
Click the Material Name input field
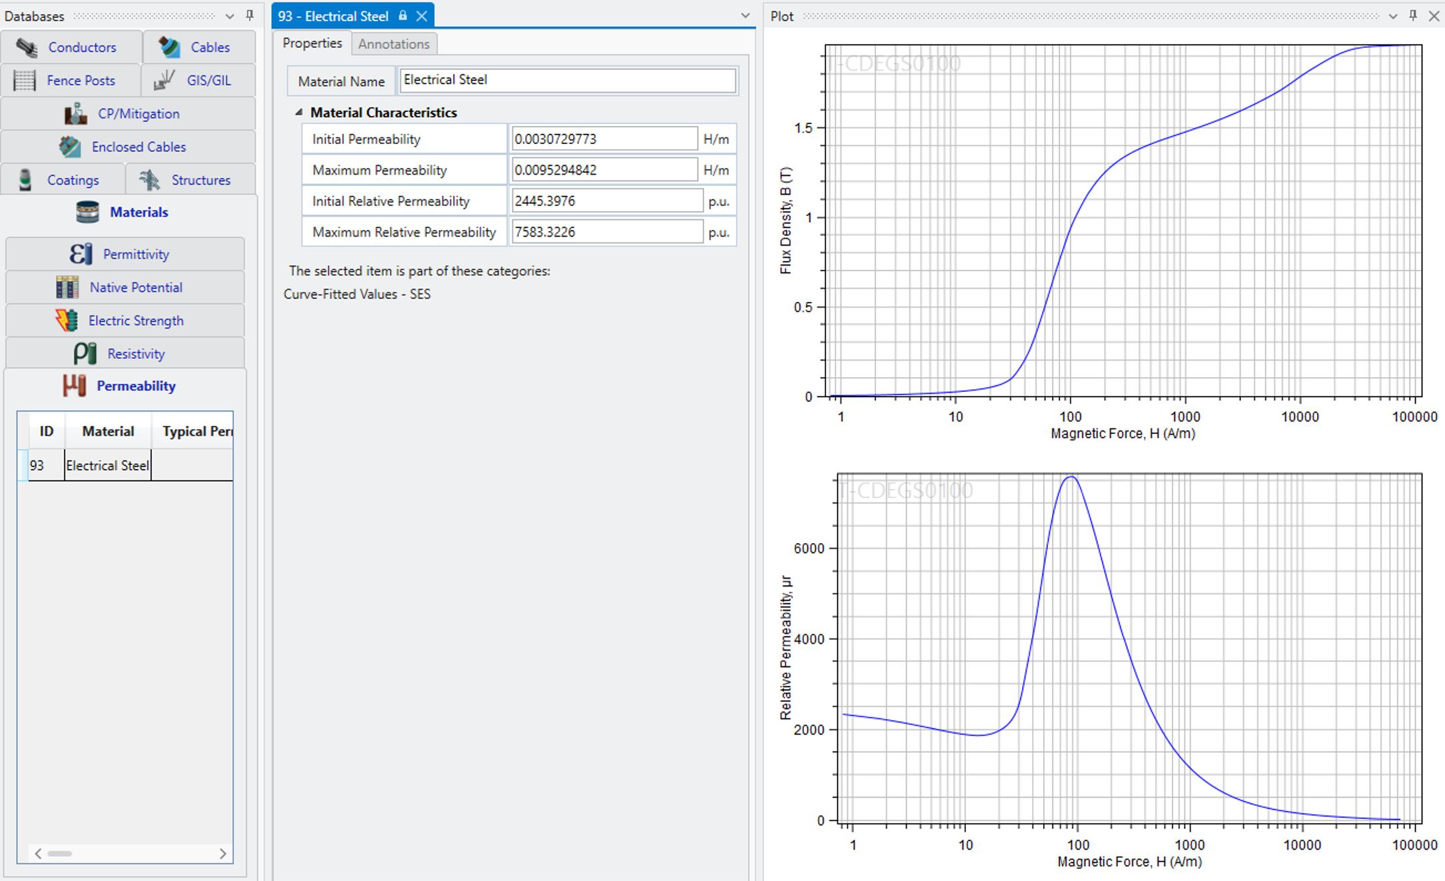[568, 80]
